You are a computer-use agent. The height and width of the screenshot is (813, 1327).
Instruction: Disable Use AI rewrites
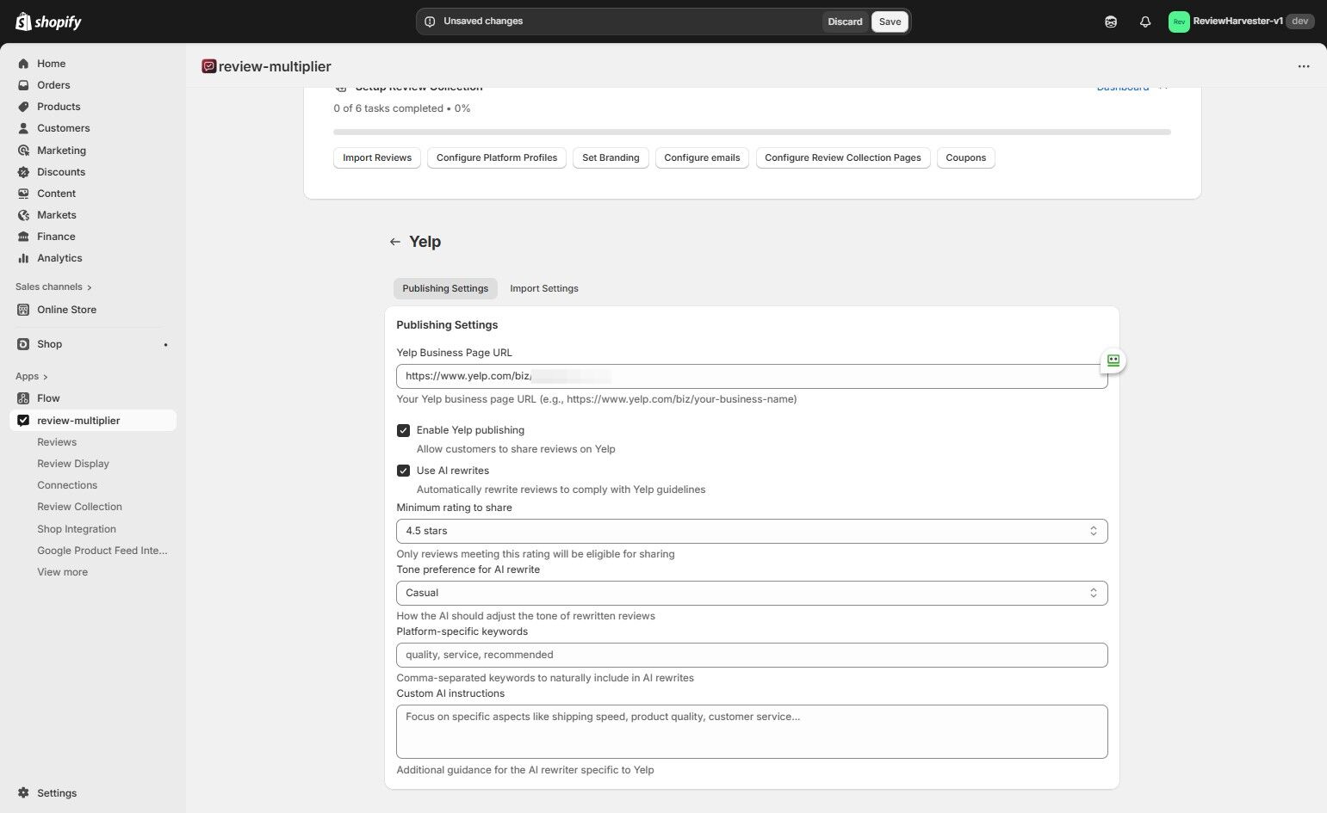tap(403, 471)
